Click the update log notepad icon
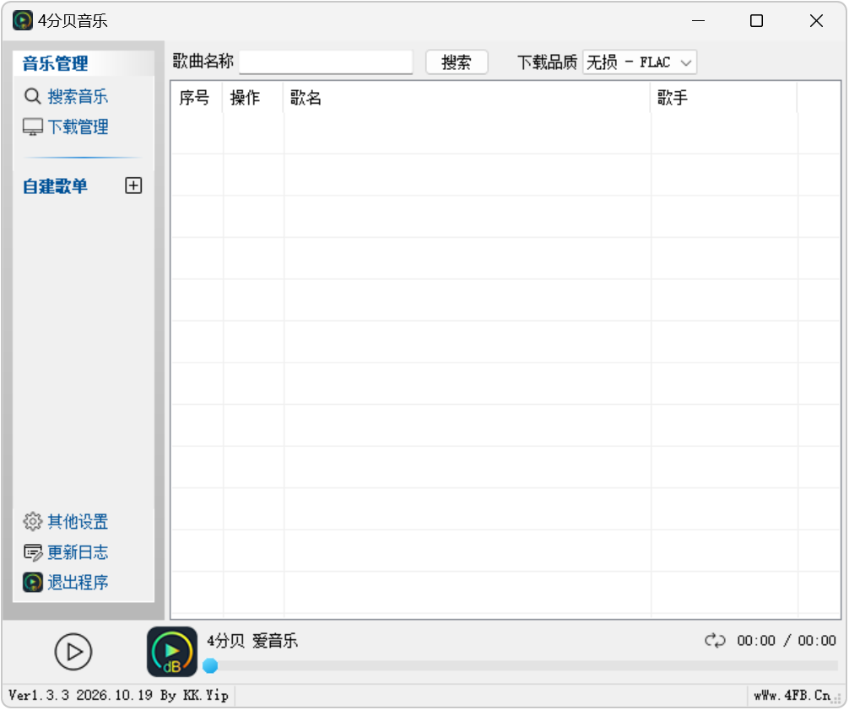Screen dimensions: 849x710 [32, 552]
